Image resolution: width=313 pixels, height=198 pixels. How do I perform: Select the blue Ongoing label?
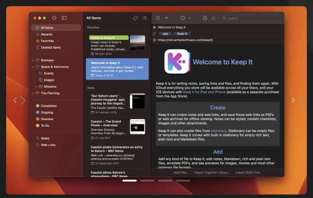click(x=47, y=112)
